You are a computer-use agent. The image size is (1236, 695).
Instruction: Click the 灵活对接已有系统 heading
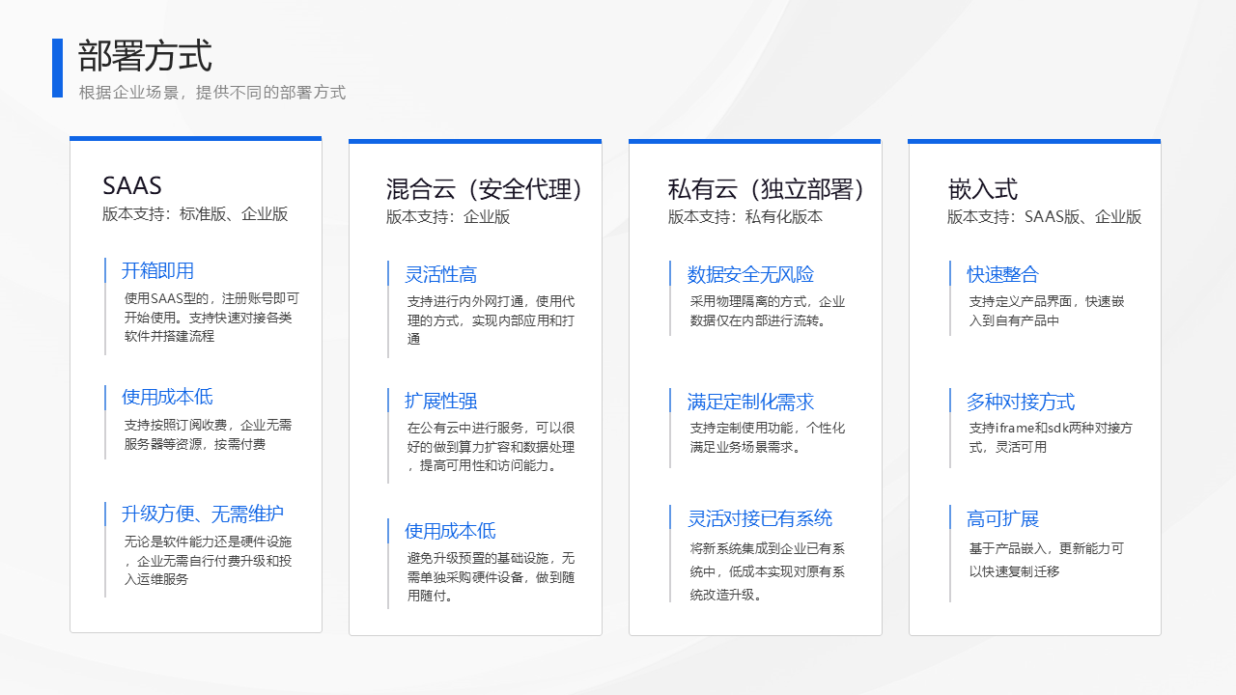760,518
